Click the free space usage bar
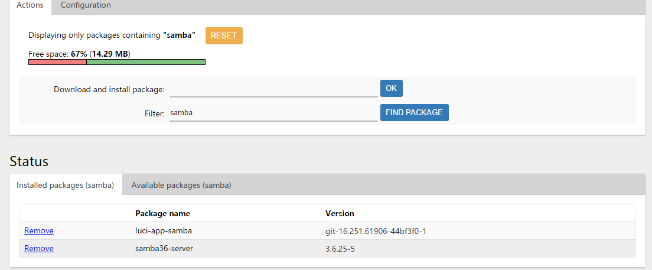The image size is (652, 270). point(117,62)
